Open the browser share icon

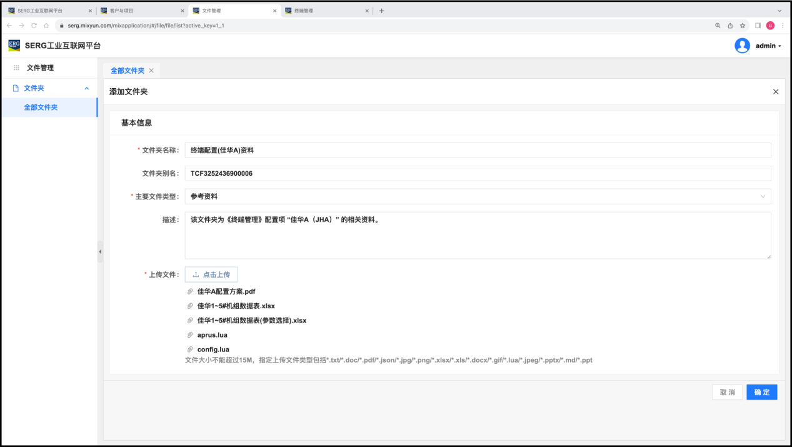point(730,26)
